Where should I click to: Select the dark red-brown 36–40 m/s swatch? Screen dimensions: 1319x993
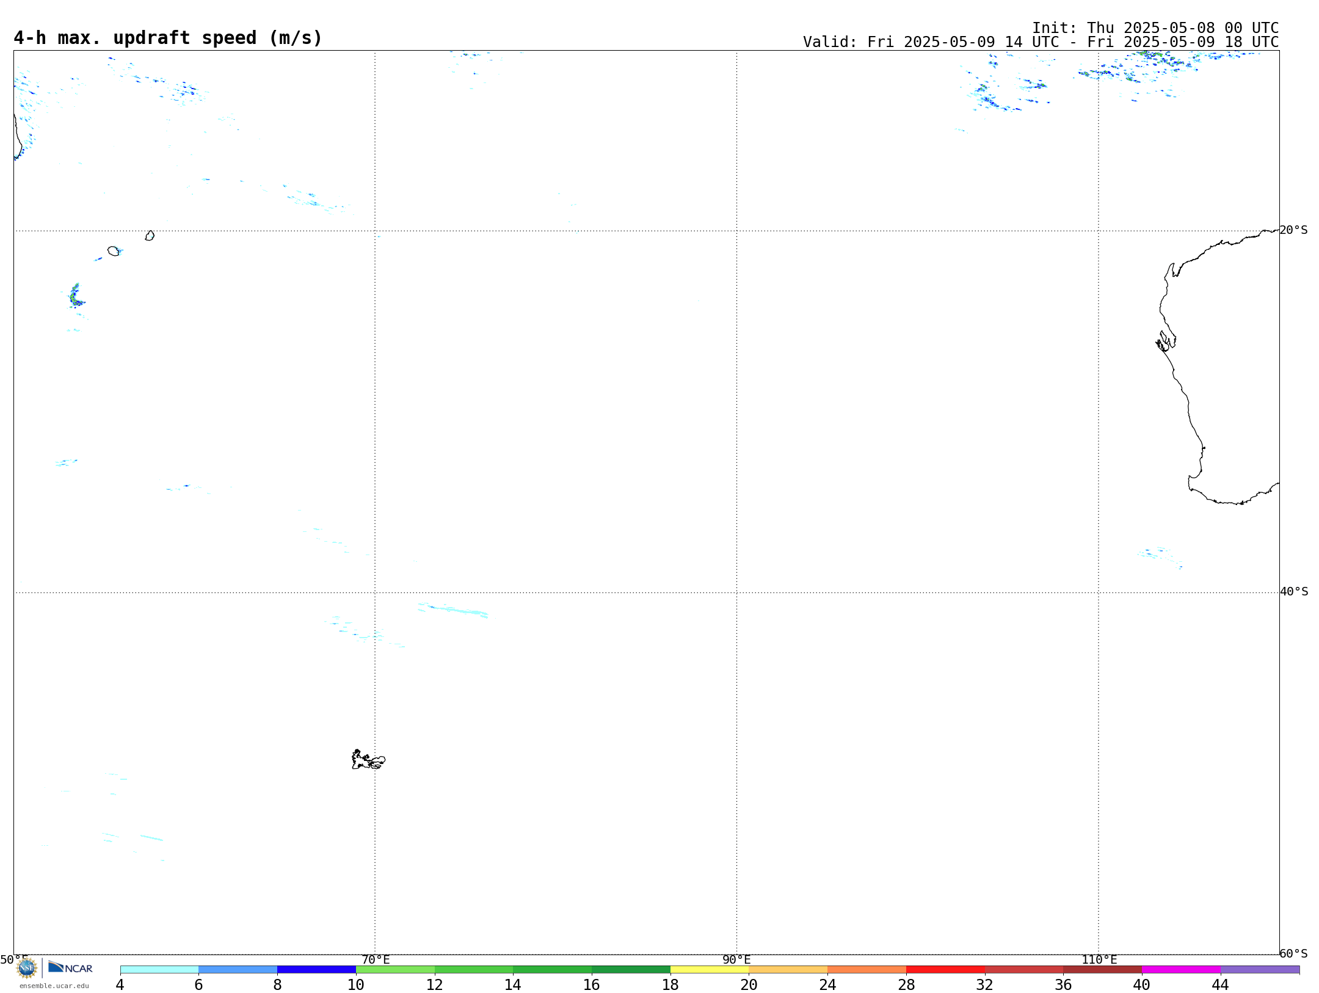[x=1103, y=970]
